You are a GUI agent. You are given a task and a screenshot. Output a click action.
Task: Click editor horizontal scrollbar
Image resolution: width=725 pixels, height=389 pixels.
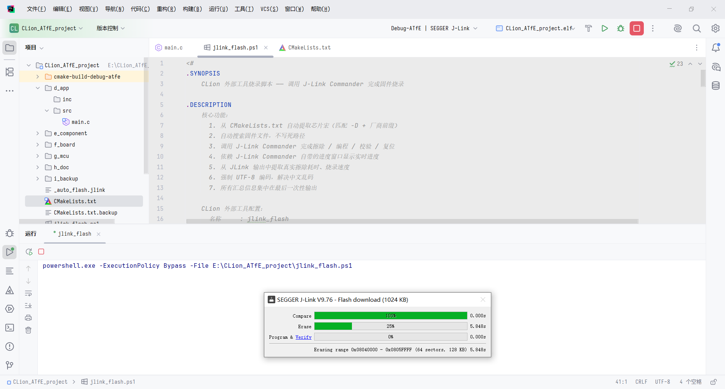point(412,221)
